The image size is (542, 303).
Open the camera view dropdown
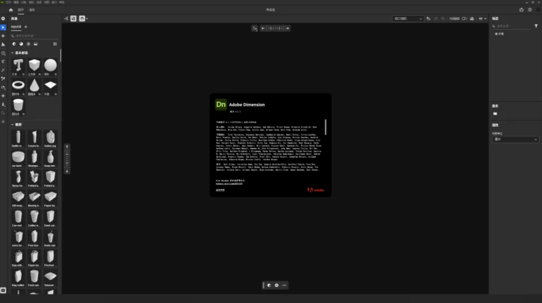(x=408, y=19)
